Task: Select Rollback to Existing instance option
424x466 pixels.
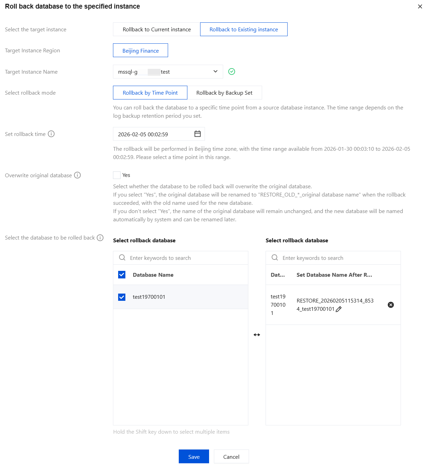Action: 244,30
